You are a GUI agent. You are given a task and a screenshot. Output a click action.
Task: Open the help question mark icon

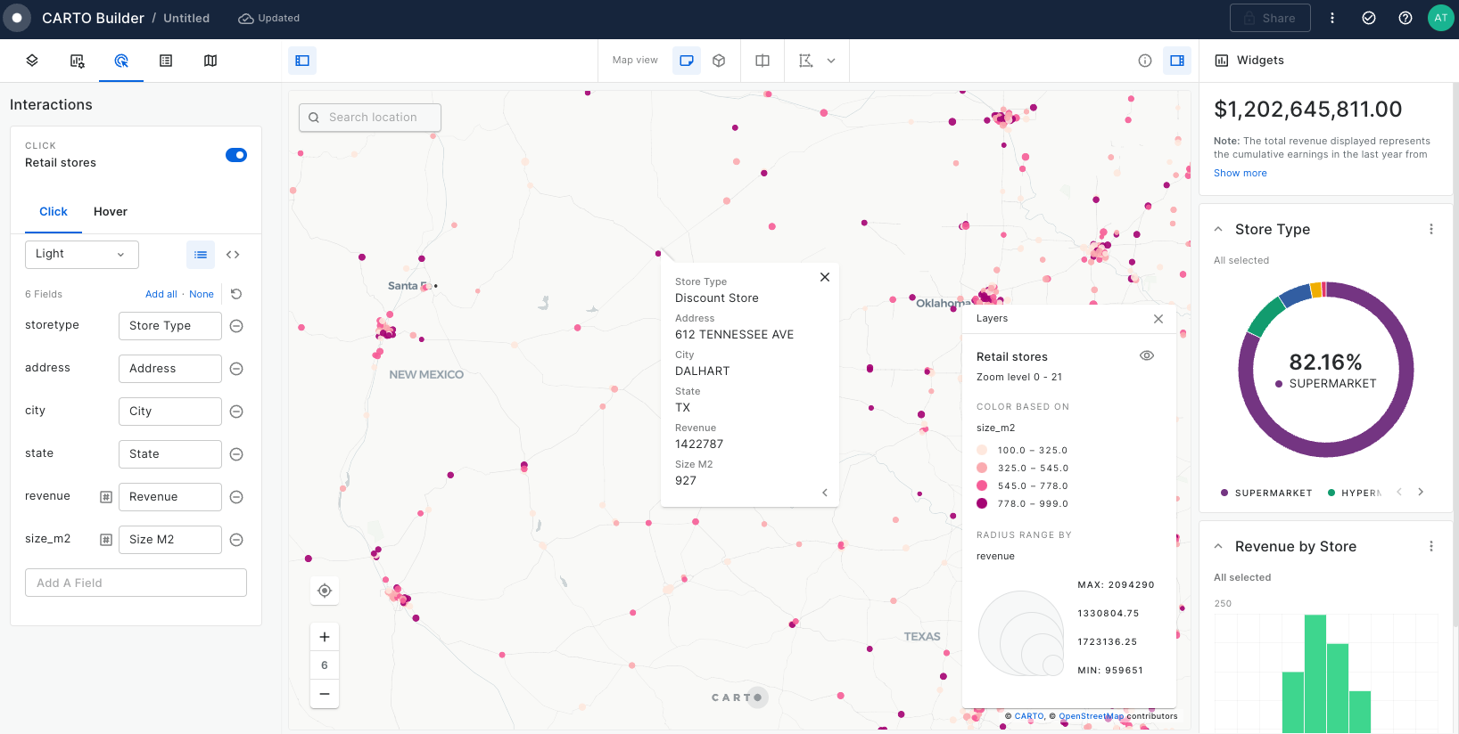coord(1405,18)
